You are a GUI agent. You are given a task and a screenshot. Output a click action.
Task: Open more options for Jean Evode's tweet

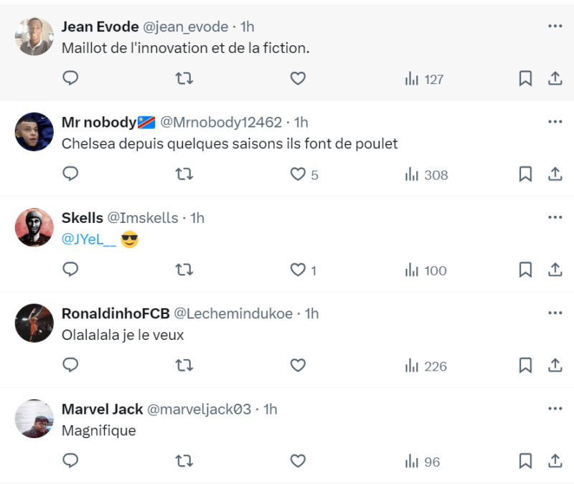click(x=555, y=26)
